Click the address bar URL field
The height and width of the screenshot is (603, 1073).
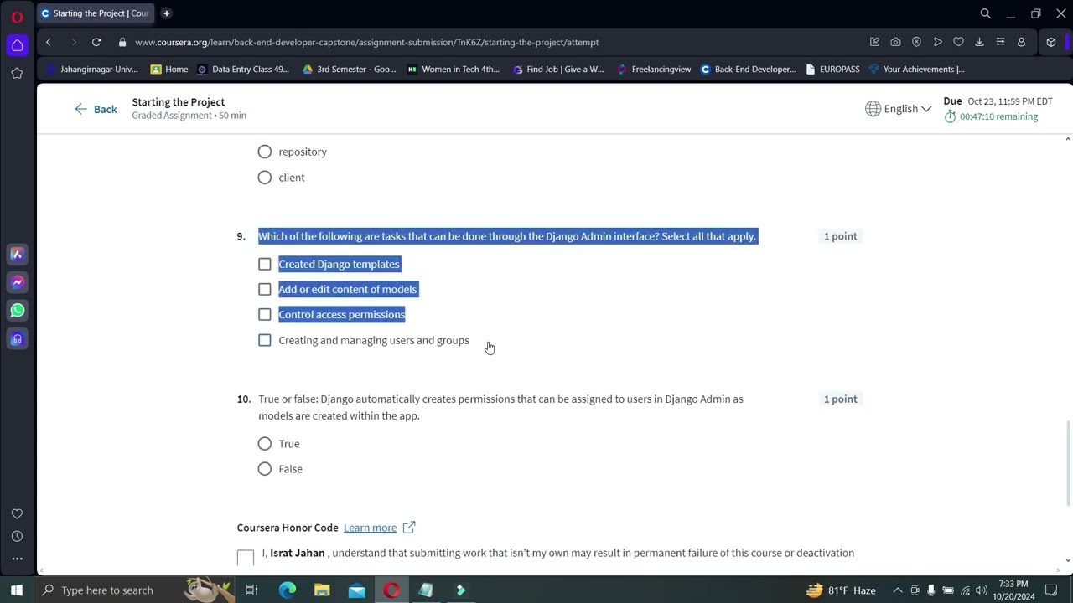pos(495,42)
